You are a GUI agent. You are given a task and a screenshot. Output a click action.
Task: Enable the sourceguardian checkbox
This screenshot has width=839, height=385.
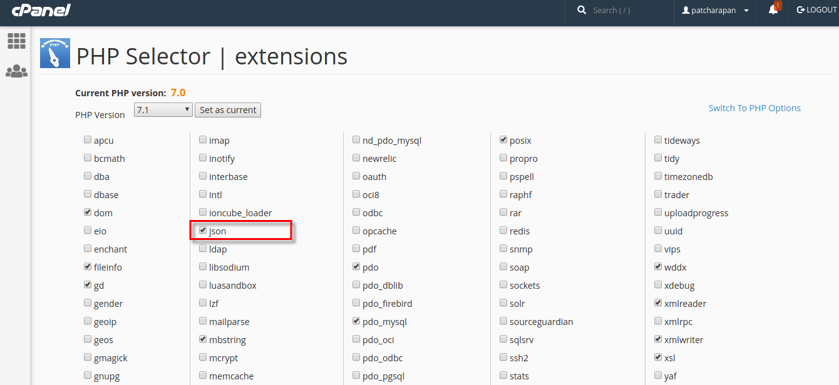(x=503, y=321)
